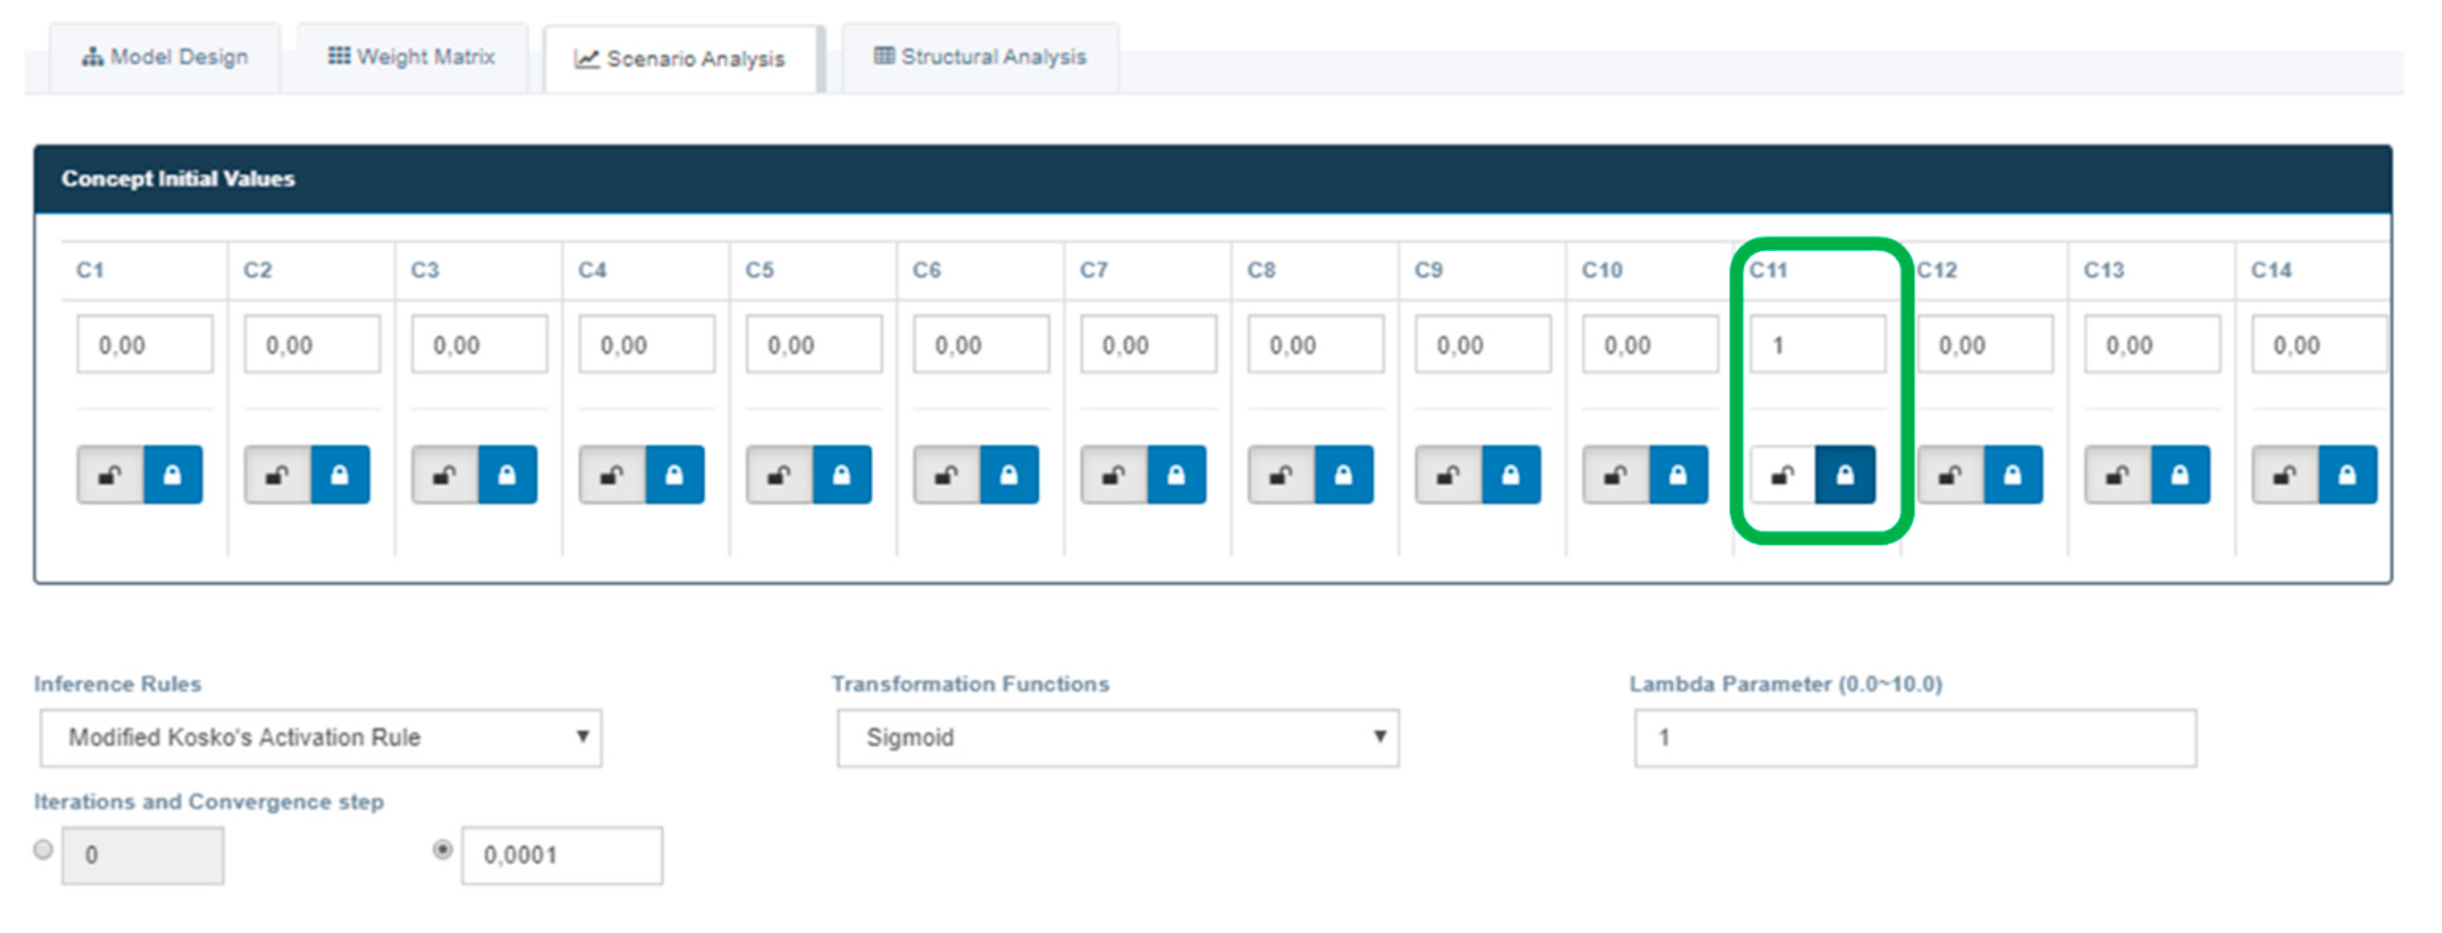
Task: Open the Transformation Functions Sigmoid dropdown
Action: pos(1118,737)
